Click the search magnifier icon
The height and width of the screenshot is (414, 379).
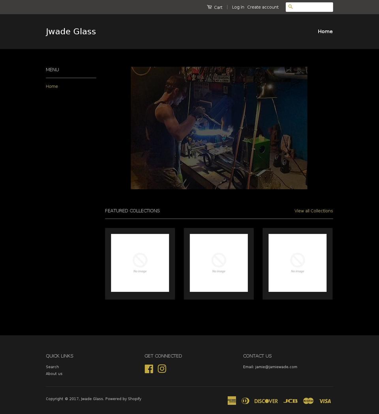(x=290, y=7)
